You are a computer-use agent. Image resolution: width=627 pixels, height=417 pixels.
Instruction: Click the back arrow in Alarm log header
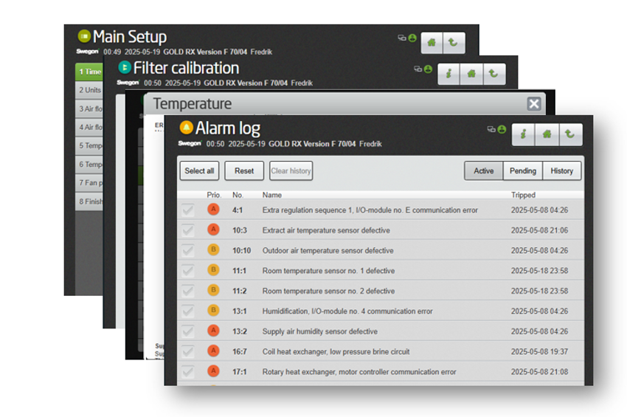[570, 134]
